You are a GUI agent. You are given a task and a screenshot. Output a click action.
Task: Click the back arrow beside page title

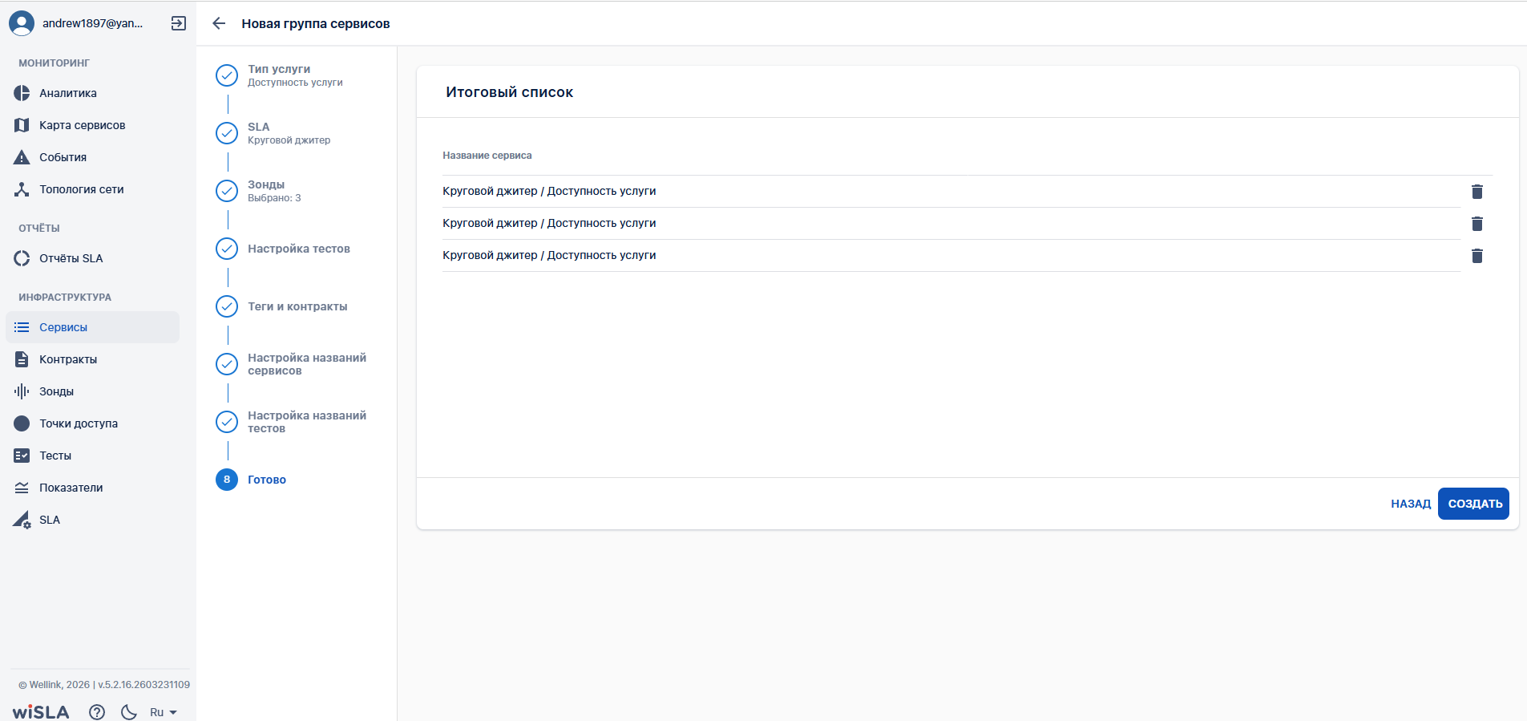[x=219, y=23]
